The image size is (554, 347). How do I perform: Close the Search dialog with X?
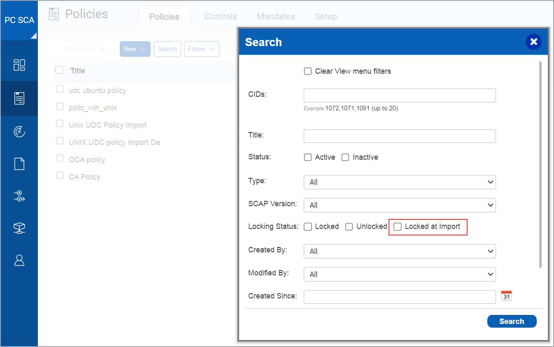533,42
